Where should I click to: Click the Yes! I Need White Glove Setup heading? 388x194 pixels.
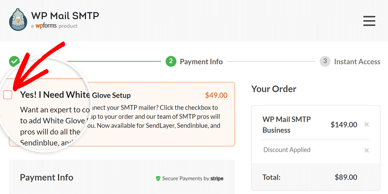click(x=75, y=95)
